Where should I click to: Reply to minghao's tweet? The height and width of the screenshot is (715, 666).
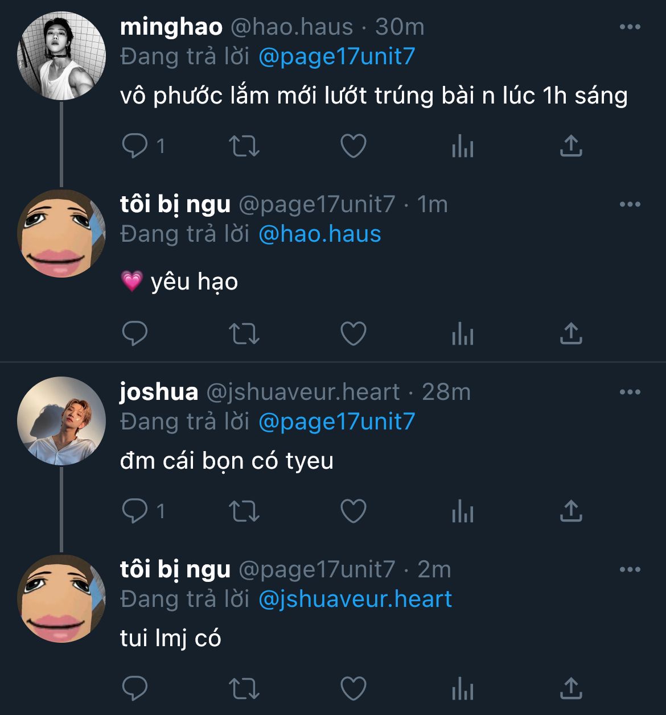pyautogui.click(x=135, y=146)
